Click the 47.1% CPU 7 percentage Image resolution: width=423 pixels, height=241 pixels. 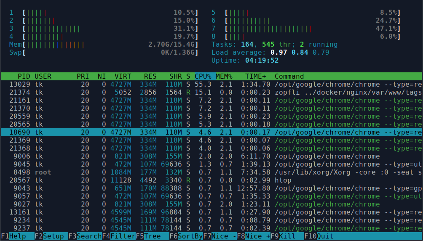pos(386,29)
